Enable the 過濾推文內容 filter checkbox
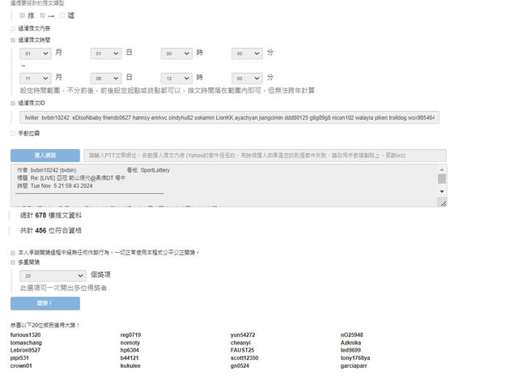 13,28
